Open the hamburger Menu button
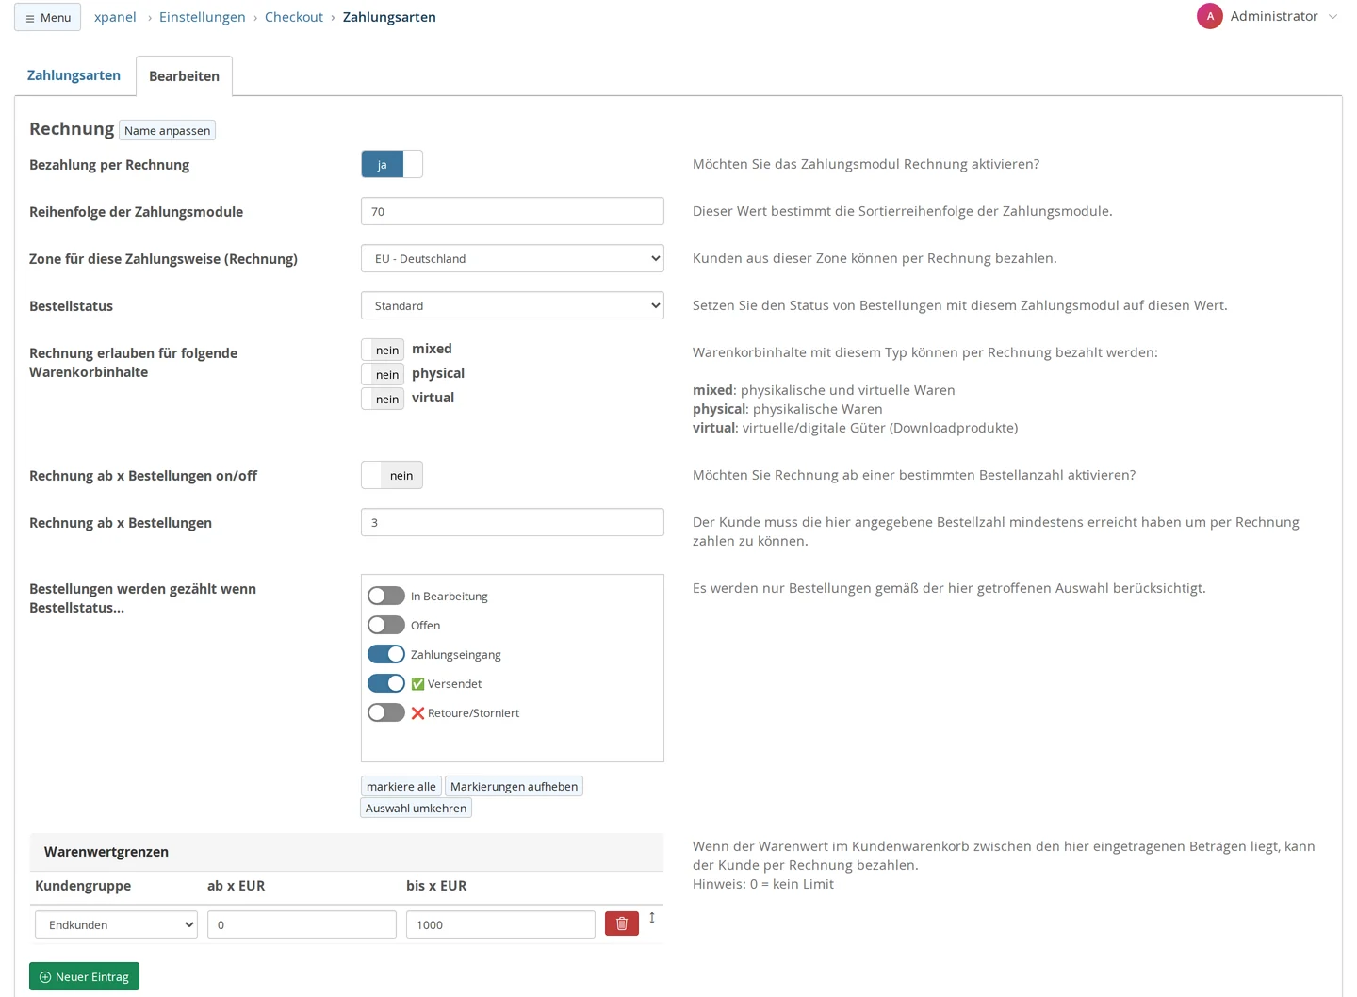The image size is (1357, 997). click(x=47, y=17)
